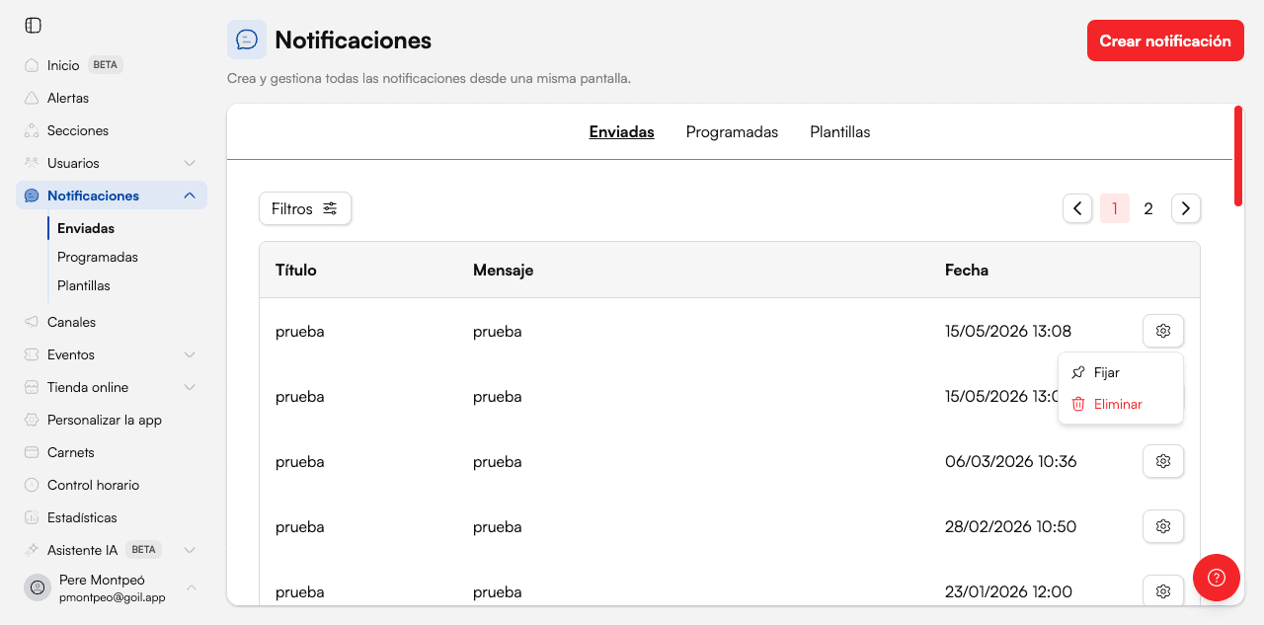Select Eliminar in the context menu
Image resolution: width=1264 pixels, height=625 pixels.
[x=1120, y=404]
